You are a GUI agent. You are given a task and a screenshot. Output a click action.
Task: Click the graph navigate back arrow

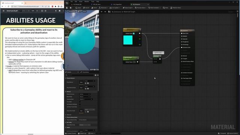tap(102, 12)
